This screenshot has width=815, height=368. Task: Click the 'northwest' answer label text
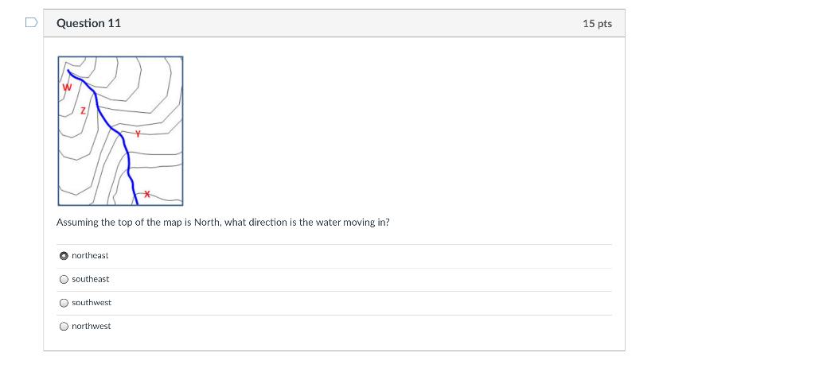tap(91, 326)
